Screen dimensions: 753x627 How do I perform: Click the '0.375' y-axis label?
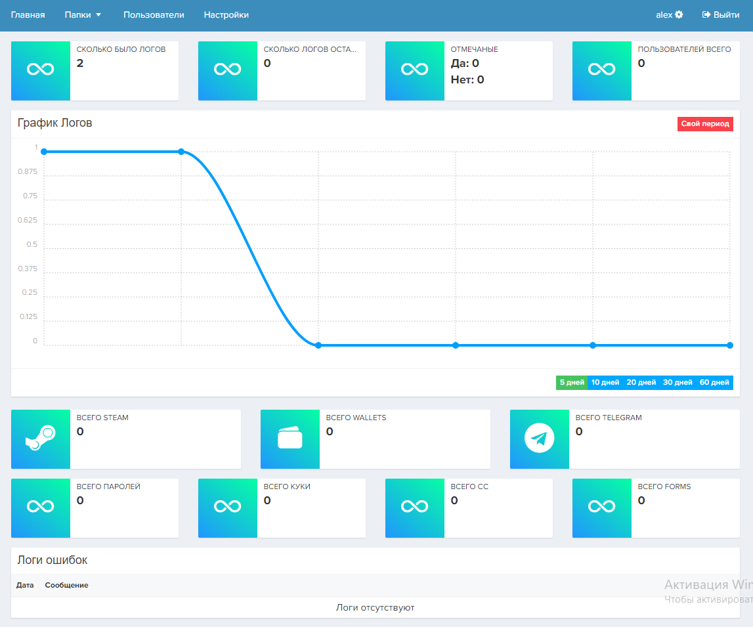pyautogui.click(x=28, y=269)
